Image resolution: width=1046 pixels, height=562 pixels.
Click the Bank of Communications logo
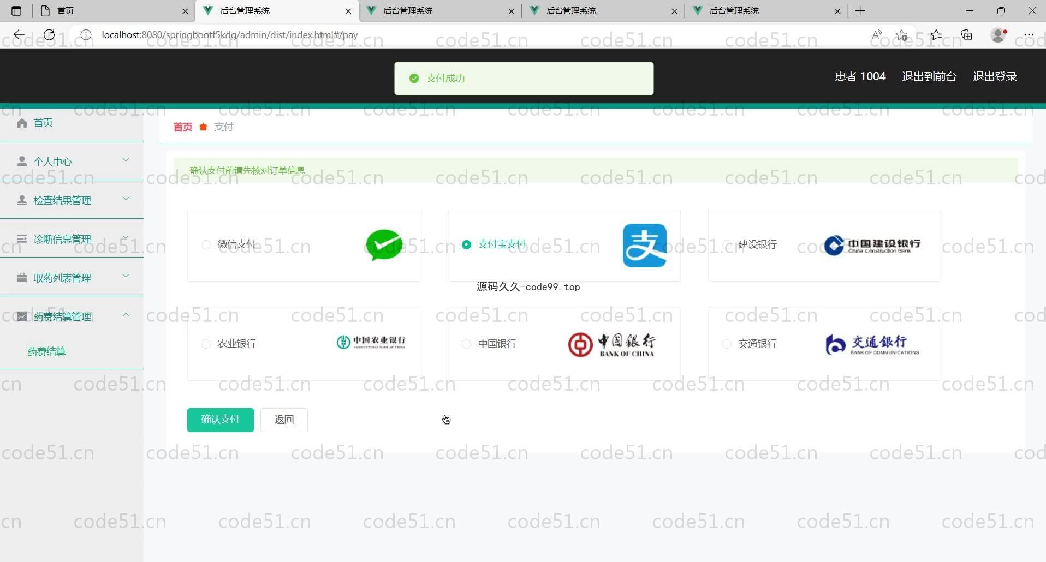[x=872, y=344]
